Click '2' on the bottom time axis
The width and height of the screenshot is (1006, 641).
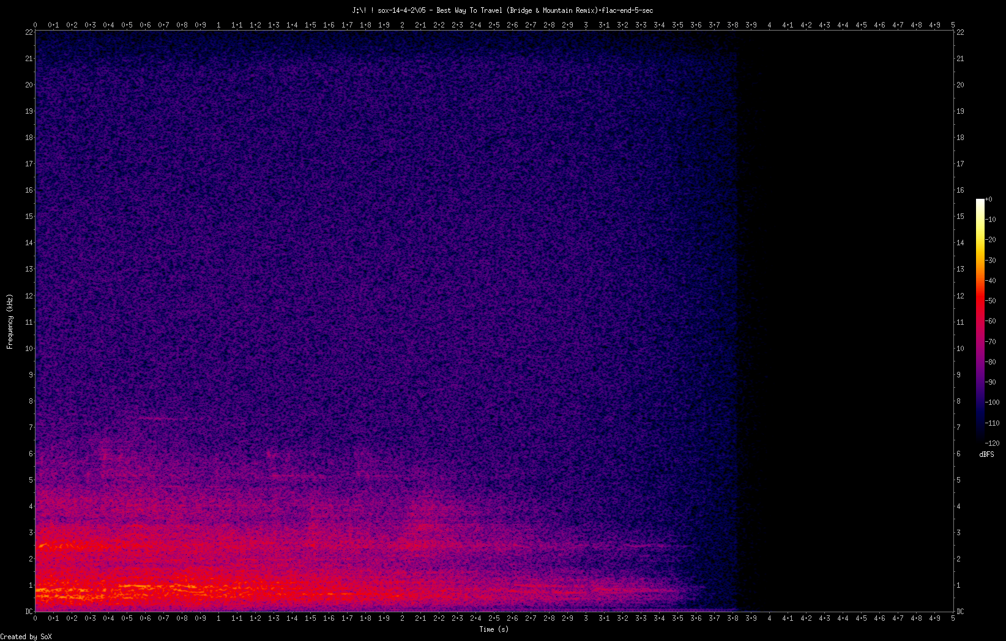pos(402,618)
